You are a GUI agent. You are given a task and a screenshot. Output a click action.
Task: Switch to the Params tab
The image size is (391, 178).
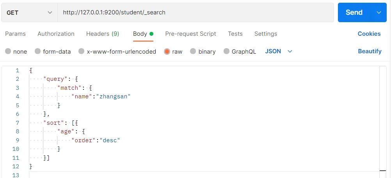click(x=15, y=34)
